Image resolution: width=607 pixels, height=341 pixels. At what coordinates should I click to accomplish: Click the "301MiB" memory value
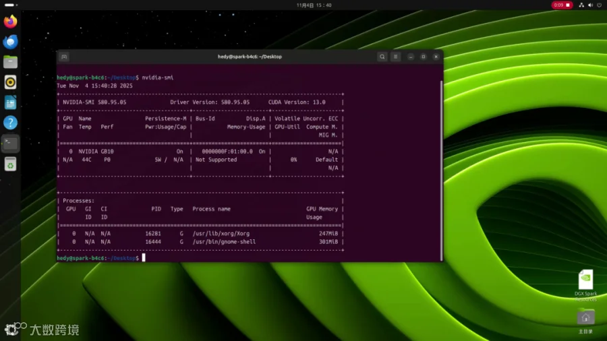[x=328, y=242]
